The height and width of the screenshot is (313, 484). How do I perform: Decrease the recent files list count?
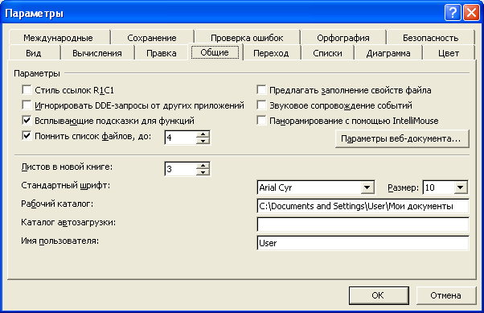[x=203, y=141]
